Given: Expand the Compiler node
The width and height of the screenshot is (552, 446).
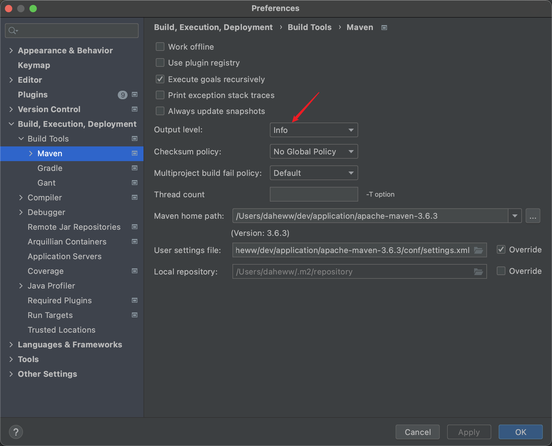Looking at the screenshot, I should (x=21, y=198).
